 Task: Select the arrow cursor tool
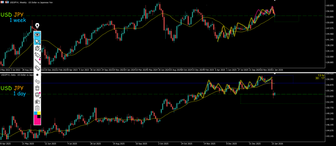click(x=37, y=41)
